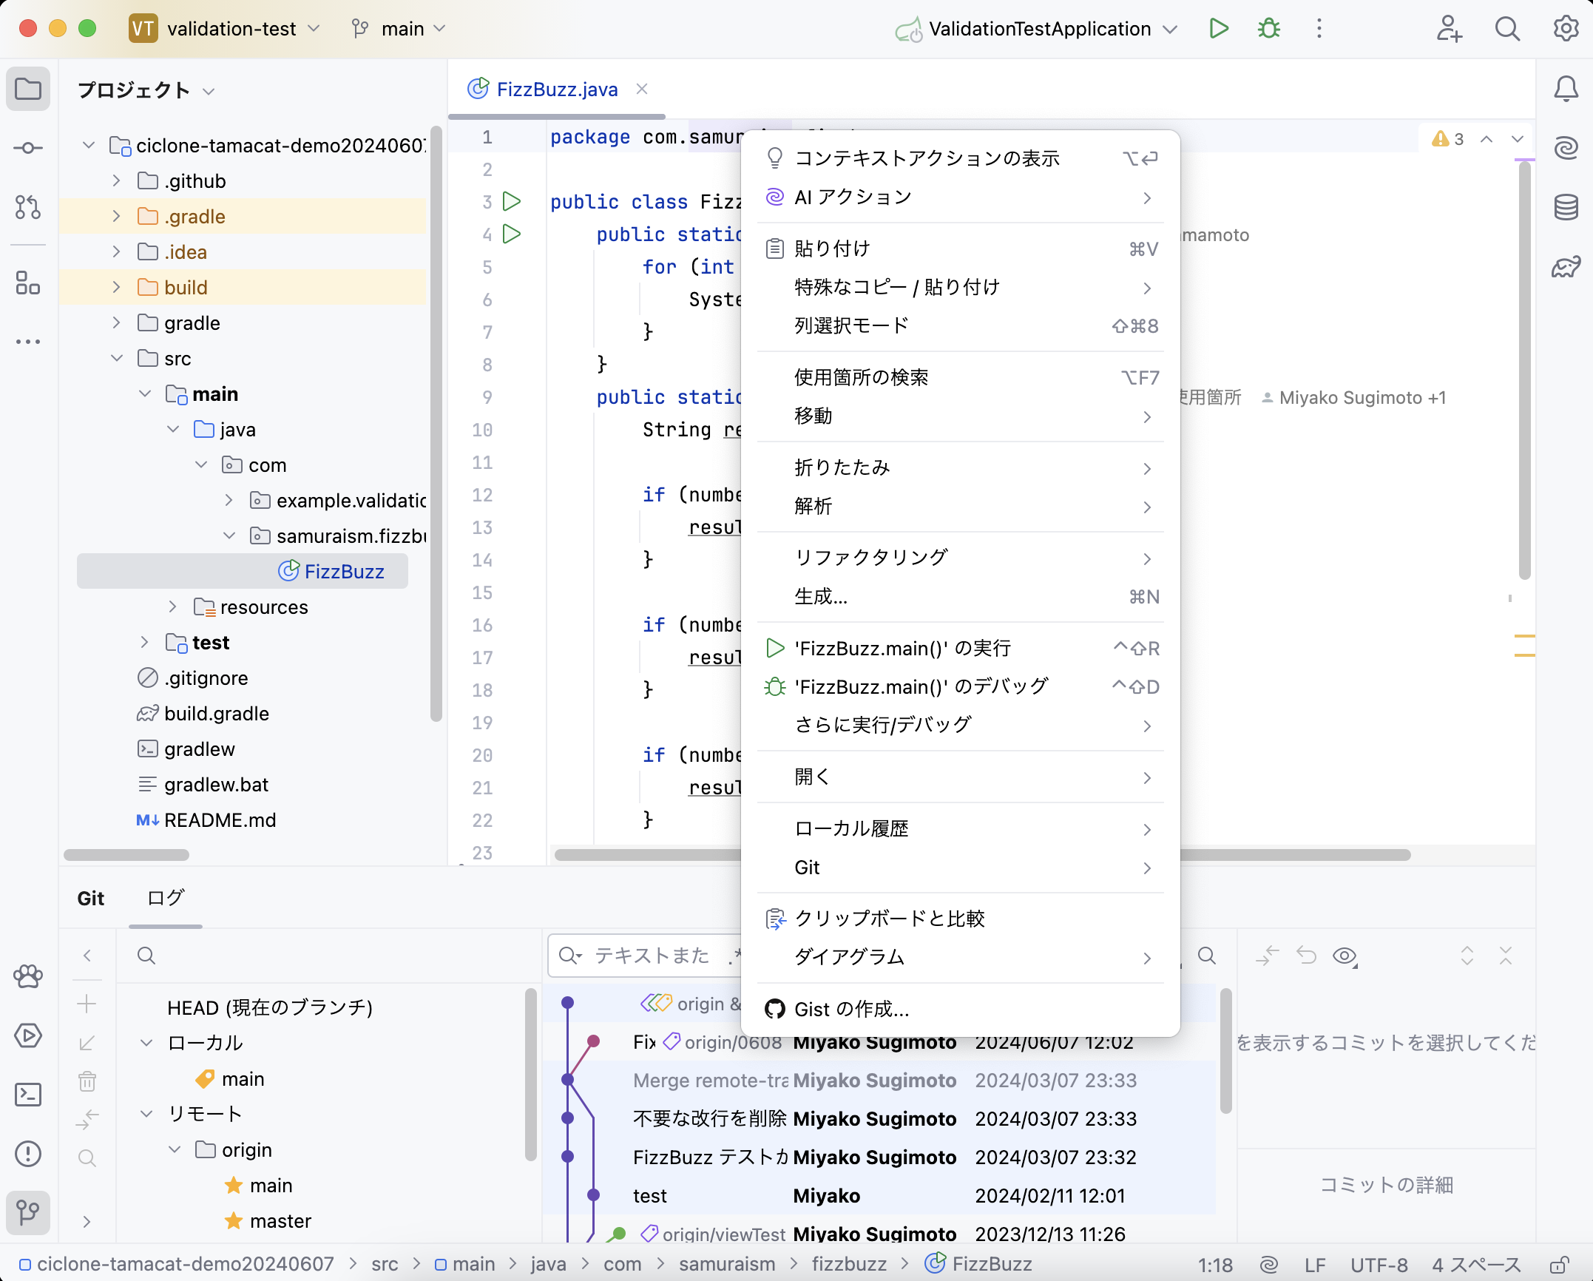Click line separator LF in status bar

[1314, 1265]
